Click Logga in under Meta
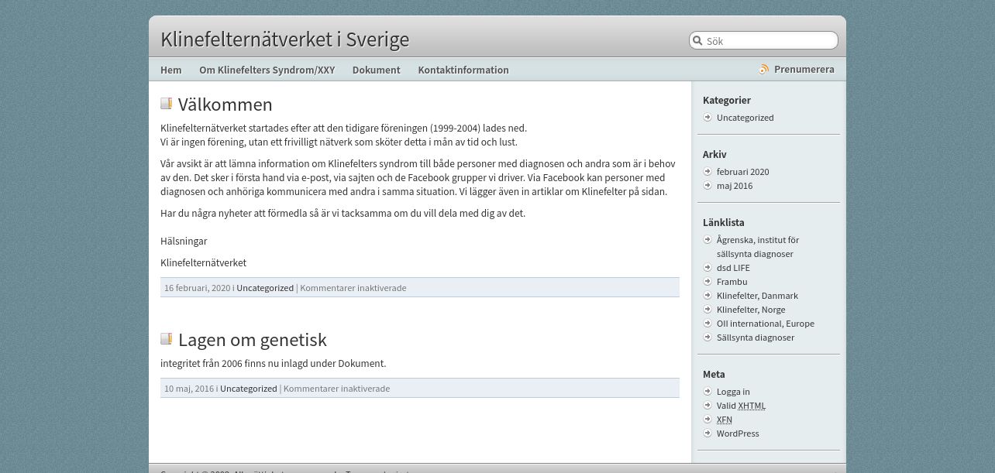 733,392
